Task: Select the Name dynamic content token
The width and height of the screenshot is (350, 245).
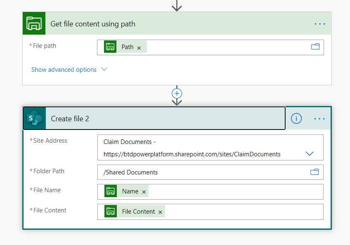Action: click(130, 191)
